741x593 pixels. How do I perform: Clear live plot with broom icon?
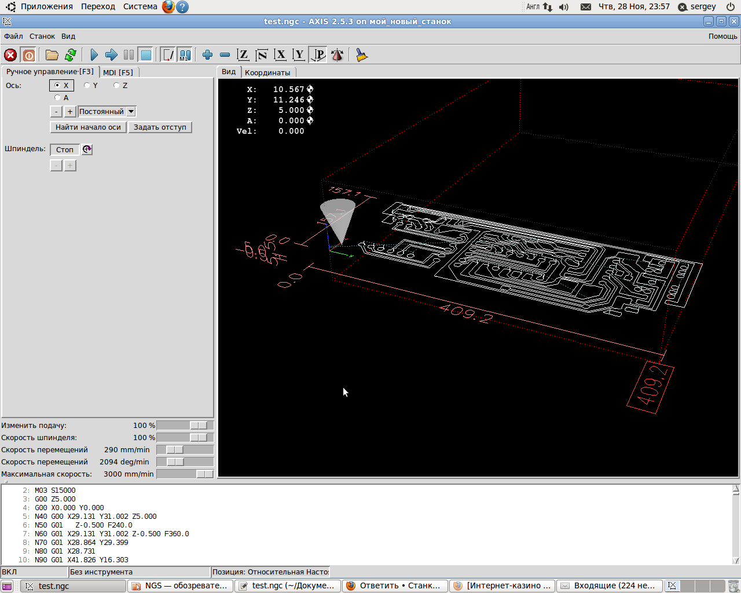(362, 55)
